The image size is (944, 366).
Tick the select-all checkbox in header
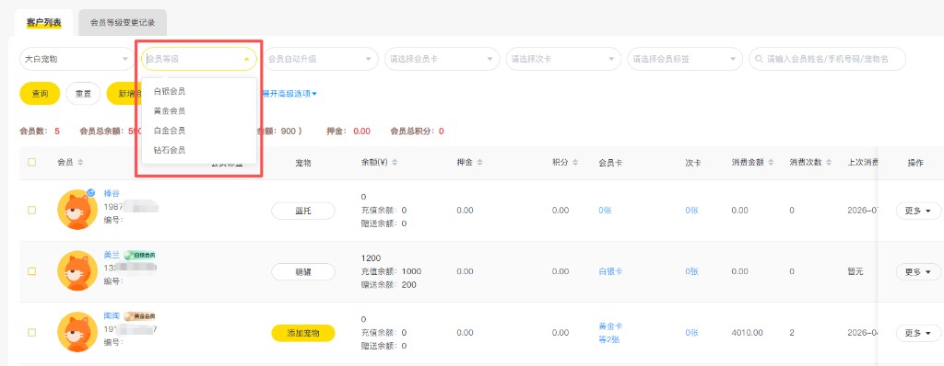click(32, 162)
